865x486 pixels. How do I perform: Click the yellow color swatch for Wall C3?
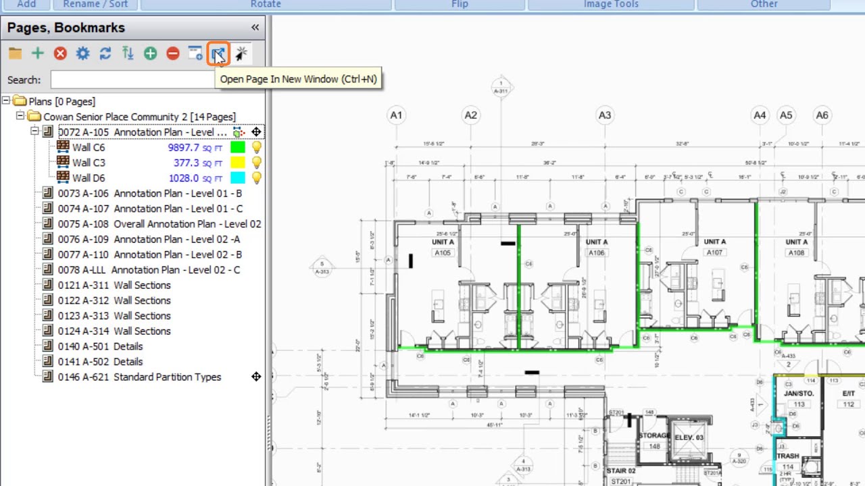pyautogui.click(x=238, y=163)
